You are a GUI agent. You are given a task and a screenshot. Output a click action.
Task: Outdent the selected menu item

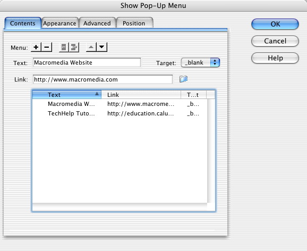point(64,47)
